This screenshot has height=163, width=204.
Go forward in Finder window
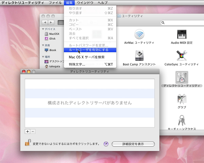coord(51,23)
